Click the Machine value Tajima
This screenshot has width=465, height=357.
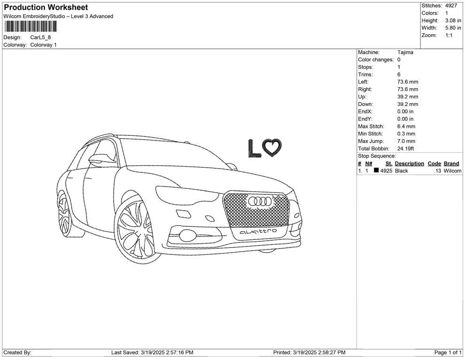[405, 52]
